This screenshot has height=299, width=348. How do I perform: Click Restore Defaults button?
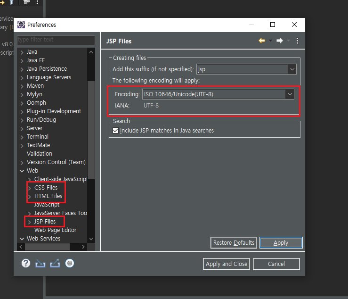coord(234,243)
